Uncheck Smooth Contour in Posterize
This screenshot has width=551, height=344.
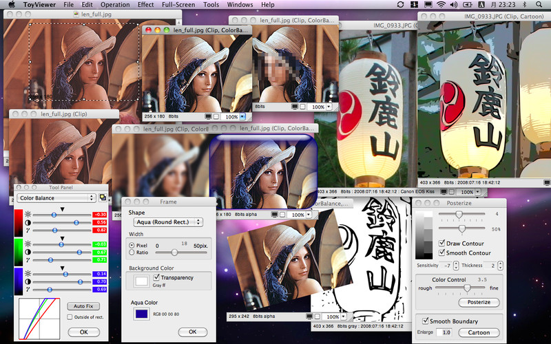tap(441, 252)
